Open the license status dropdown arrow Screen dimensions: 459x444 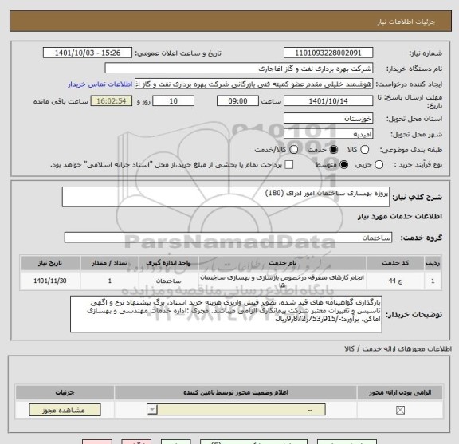tap(152, 410)
